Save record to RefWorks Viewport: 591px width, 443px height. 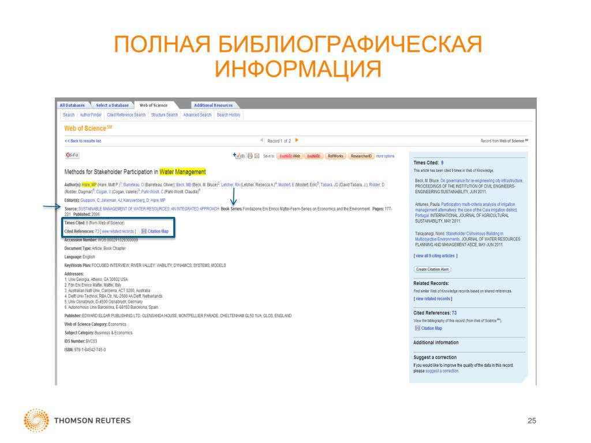[335, 156]
